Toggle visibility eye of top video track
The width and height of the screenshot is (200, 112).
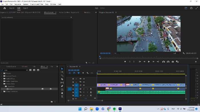84,79
